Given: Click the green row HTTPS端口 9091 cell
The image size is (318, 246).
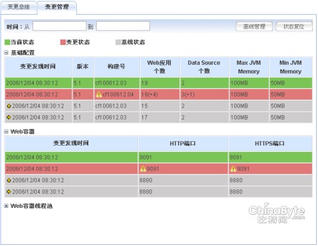Looking at the screenshot, I should tap(270, 157).
